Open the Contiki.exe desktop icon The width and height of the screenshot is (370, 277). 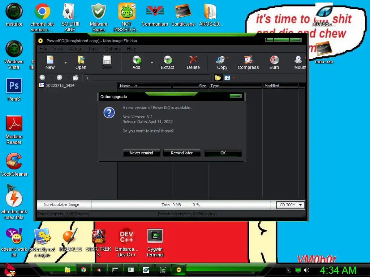183,15
